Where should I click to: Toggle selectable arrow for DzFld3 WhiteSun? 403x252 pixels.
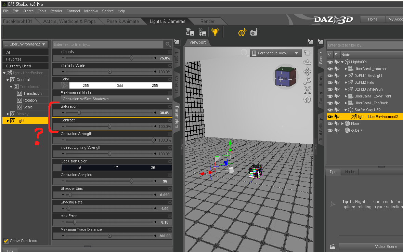(337, 89)
